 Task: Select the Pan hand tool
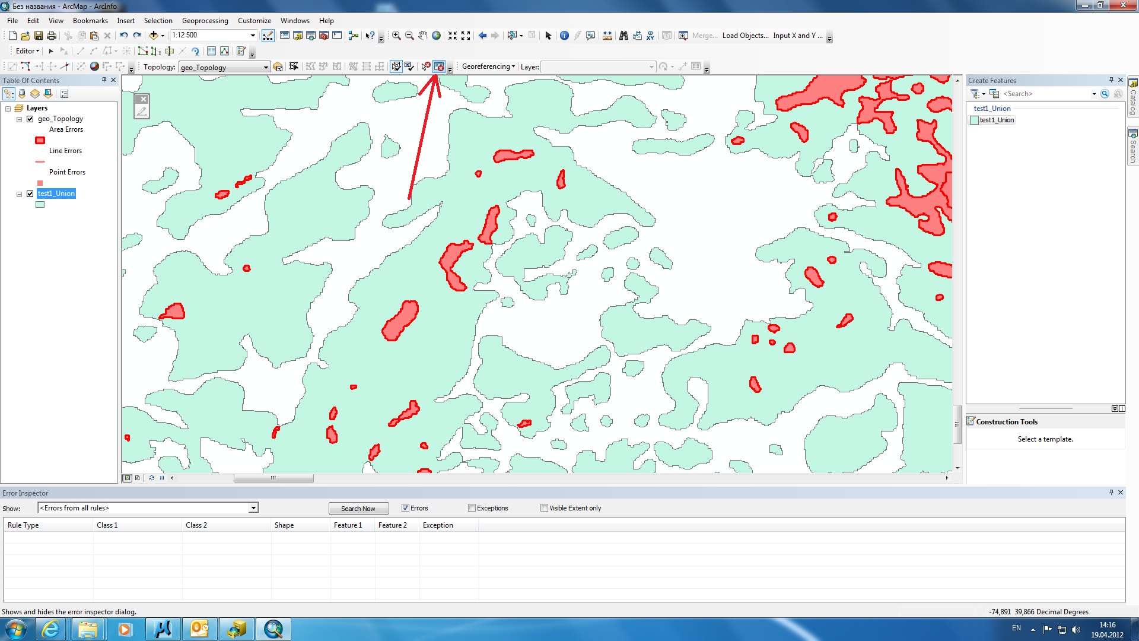(x=422, y=36)
